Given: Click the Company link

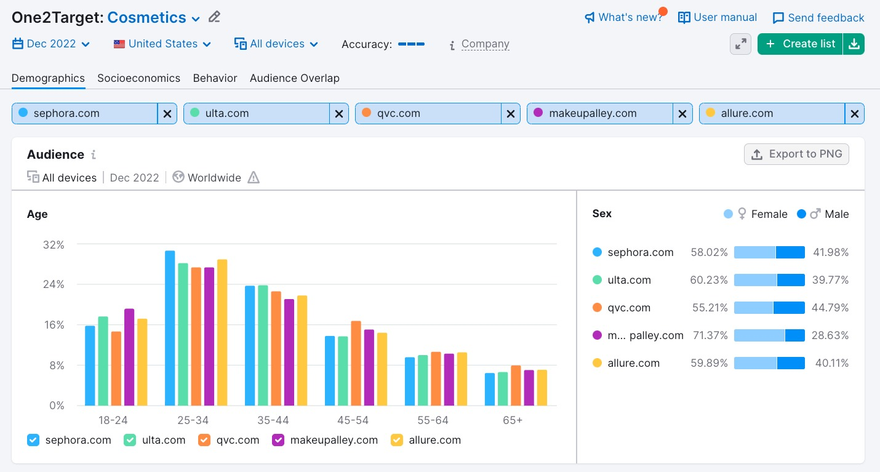Looking at the screenshot, I should click(x=486, y=44).
